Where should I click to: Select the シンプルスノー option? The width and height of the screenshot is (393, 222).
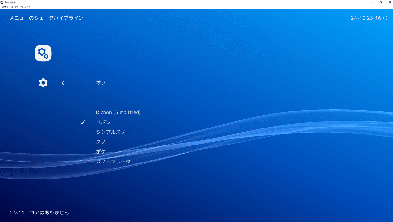click(113, 132)
